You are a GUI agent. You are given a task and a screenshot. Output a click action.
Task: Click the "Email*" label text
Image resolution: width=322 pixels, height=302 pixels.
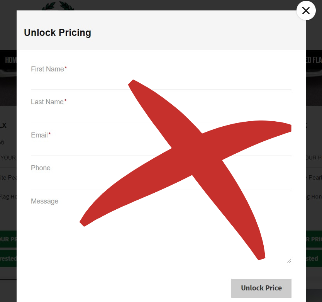41,135
